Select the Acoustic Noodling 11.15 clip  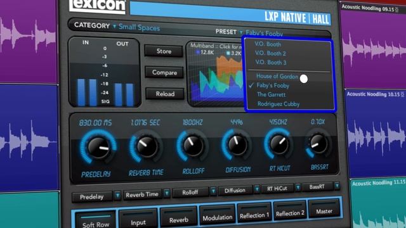click(379, 204)
